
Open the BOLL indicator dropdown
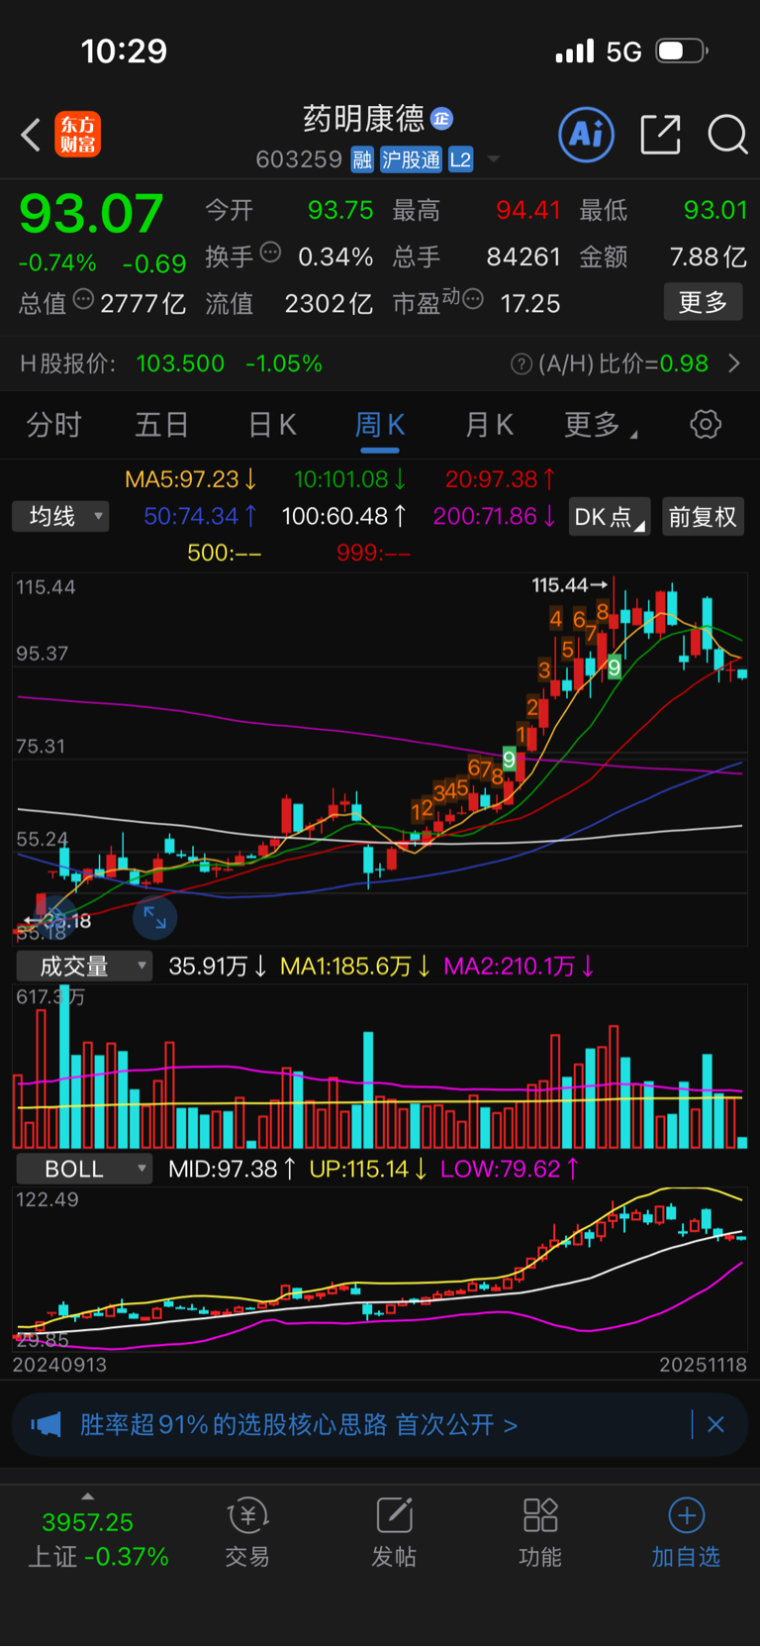pos(84,1169)
